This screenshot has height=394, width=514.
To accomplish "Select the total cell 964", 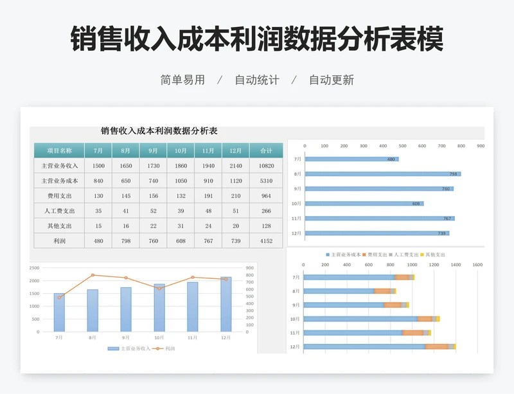I will (266, 196).
